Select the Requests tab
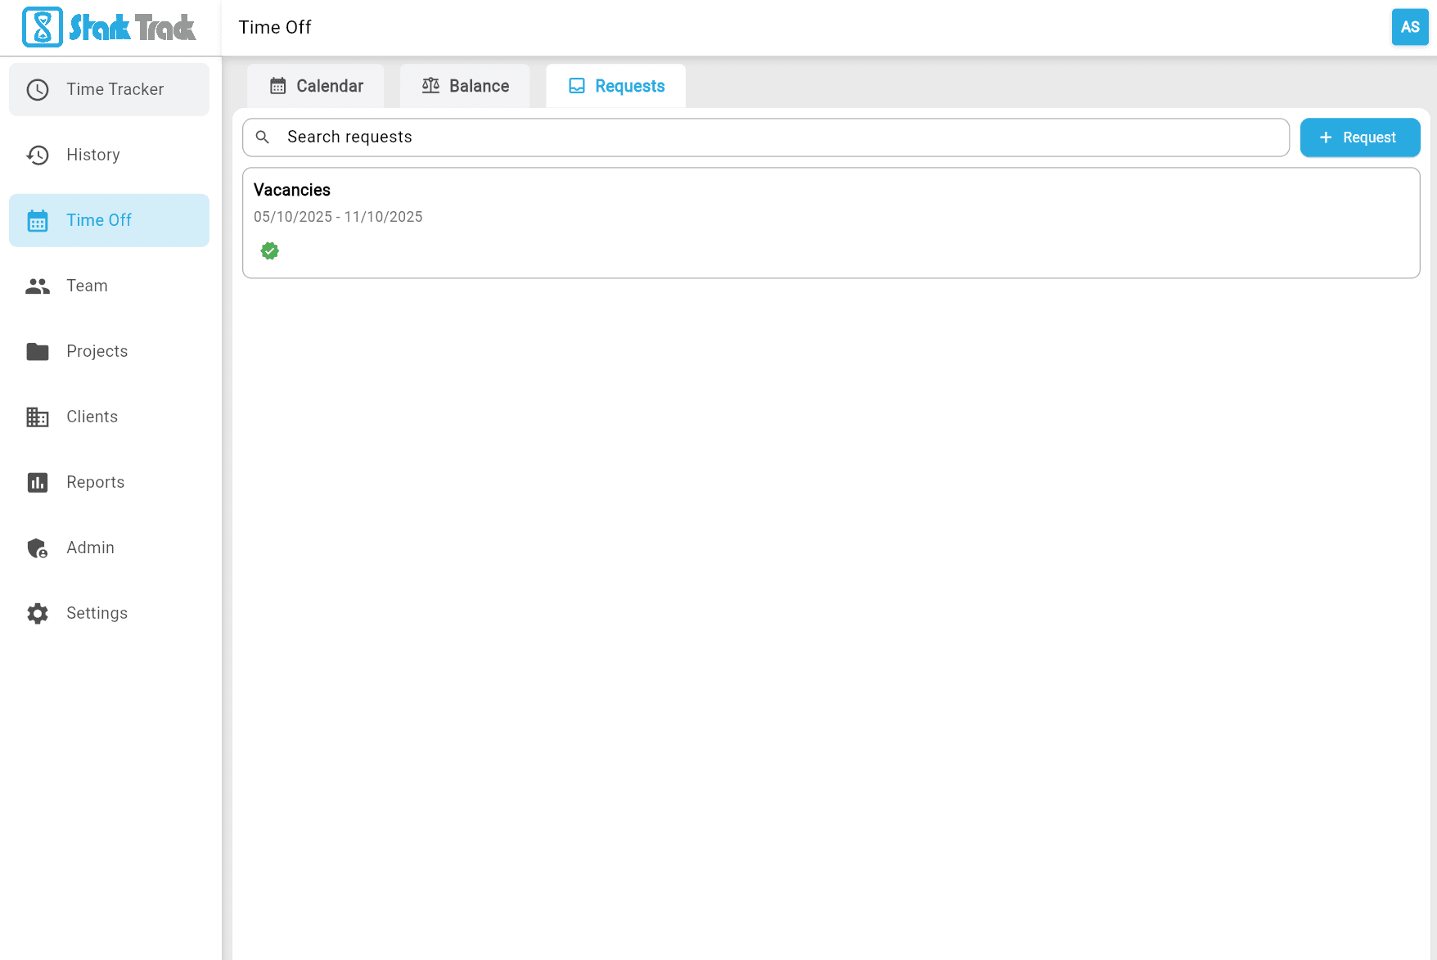Viewport: 1437px width, 960px height. click(x=616, y=86)
